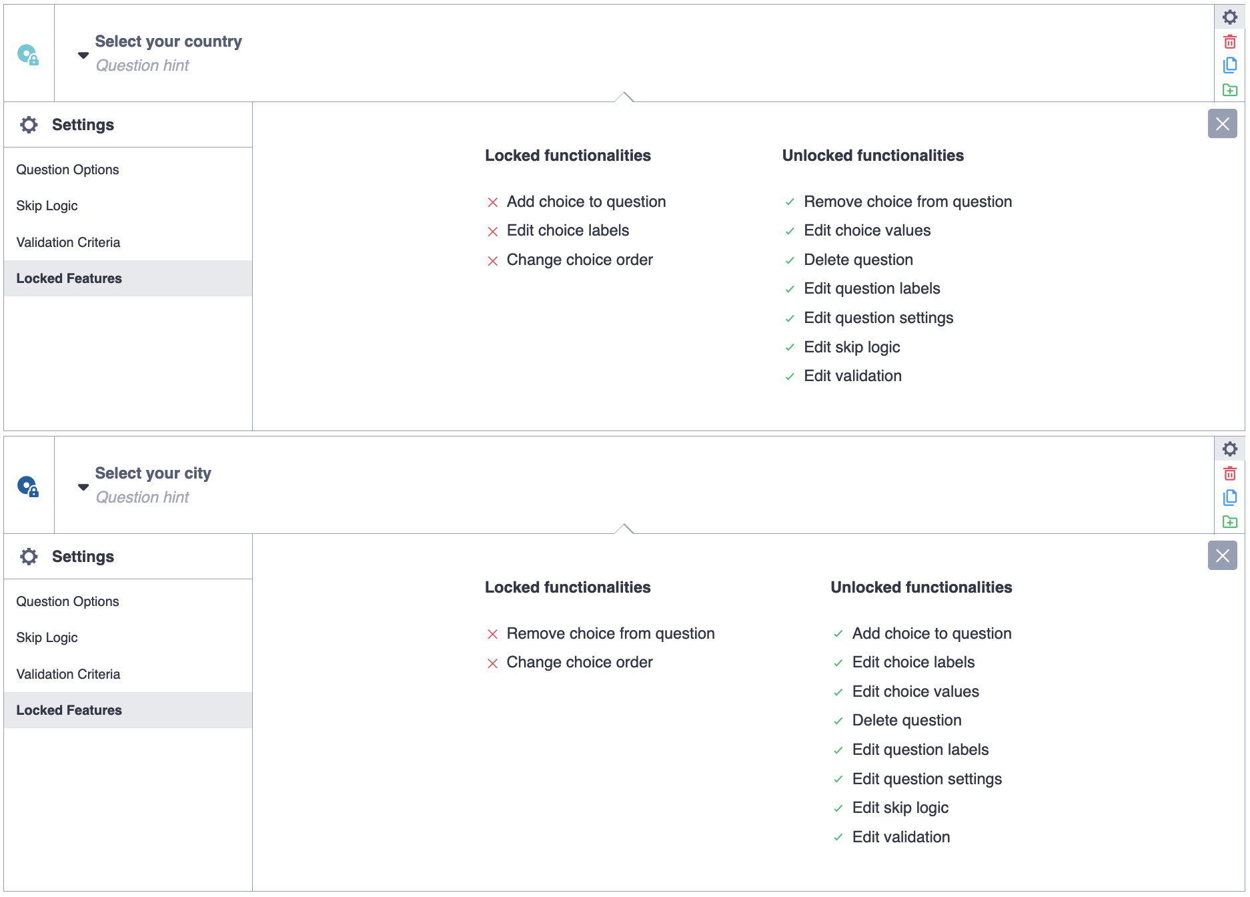This screenshot has height=897, width=1250.
Task: Click the gear icon of the city question
Action: click(x=1229, y=449)
